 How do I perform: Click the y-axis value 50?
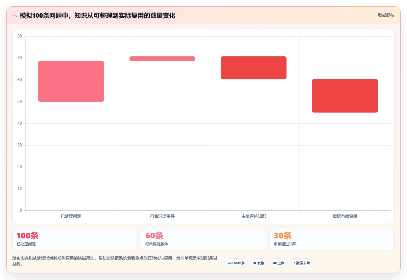(x=20, y=101)
